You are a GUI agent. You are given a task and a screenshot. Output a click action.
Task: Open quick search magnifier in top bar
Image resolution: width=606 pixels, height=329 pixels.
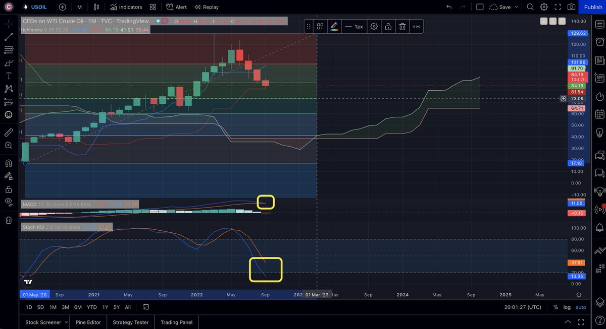click(530, 7)
